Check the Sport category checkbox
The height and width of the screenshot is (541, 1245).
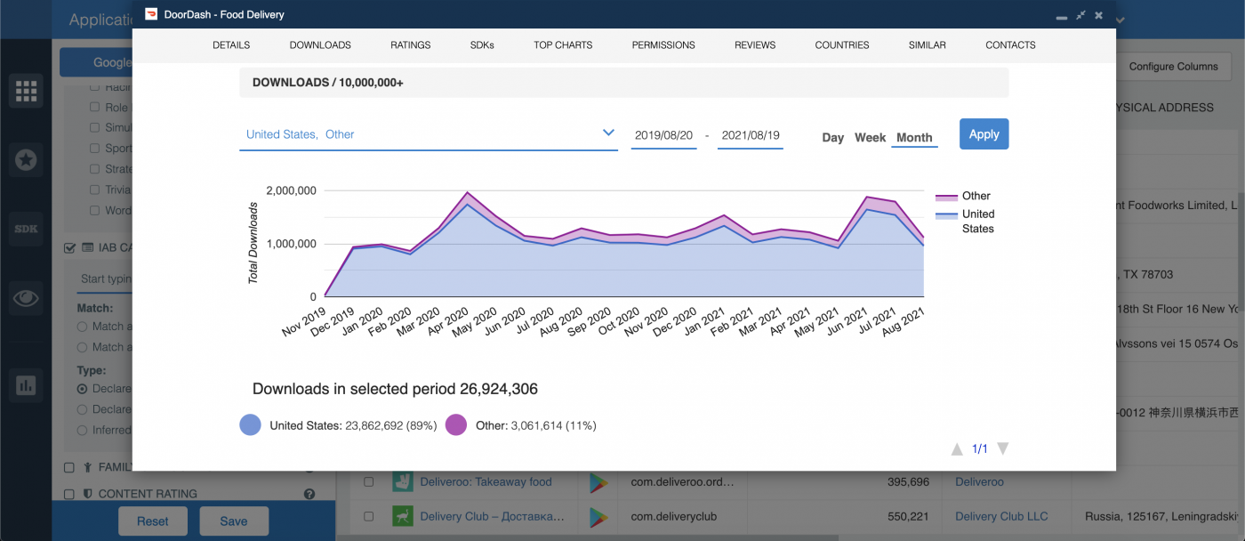pyautogui.click(x=94, y=149)
